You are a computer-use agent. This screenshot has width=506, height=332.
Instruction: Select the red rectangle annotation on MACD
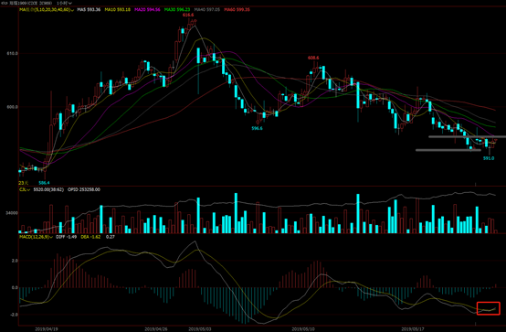(x=489, y=308)
